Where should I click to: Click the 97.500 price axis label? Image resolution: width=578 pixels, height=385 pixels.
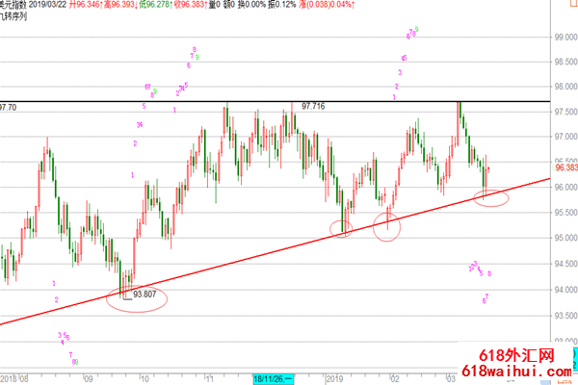[565, 112]
